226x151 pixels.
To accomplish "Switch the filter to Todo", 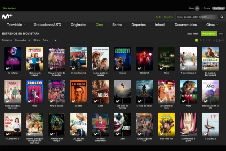I will 220,34.
